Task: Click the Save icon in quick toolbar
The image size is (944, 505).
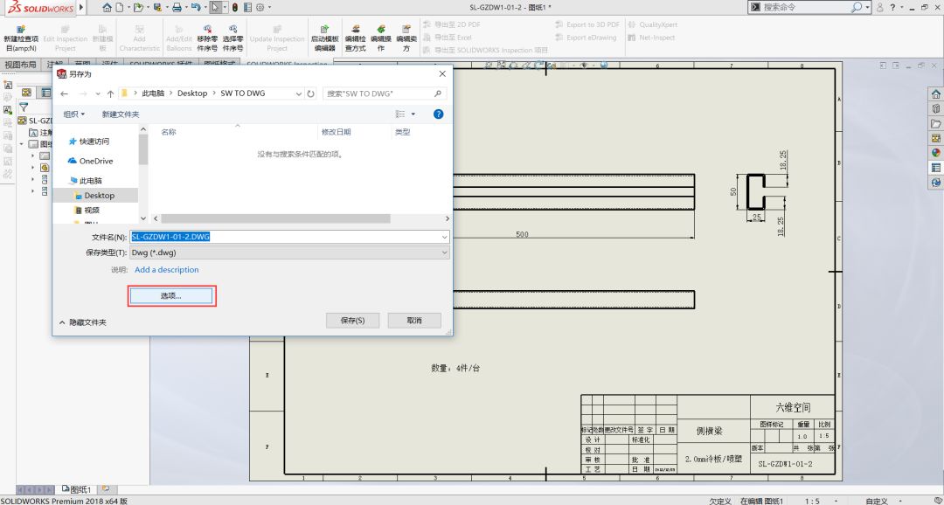Action: pos(157,7)
